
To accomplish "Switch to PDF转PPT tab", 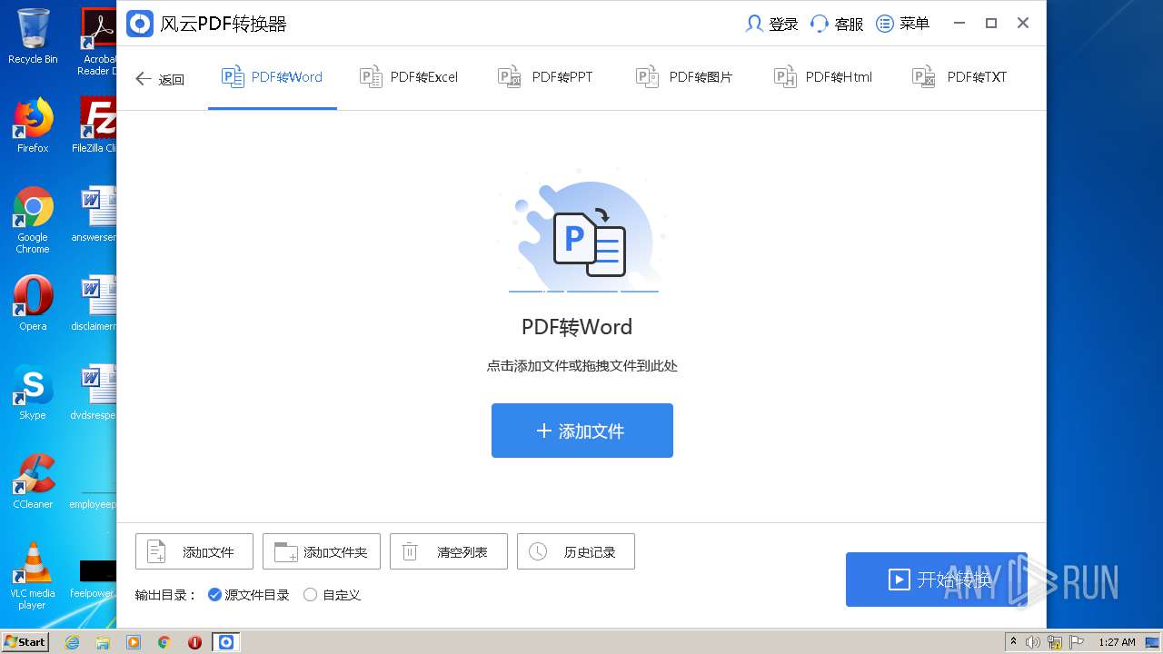I will click(545, 77).
